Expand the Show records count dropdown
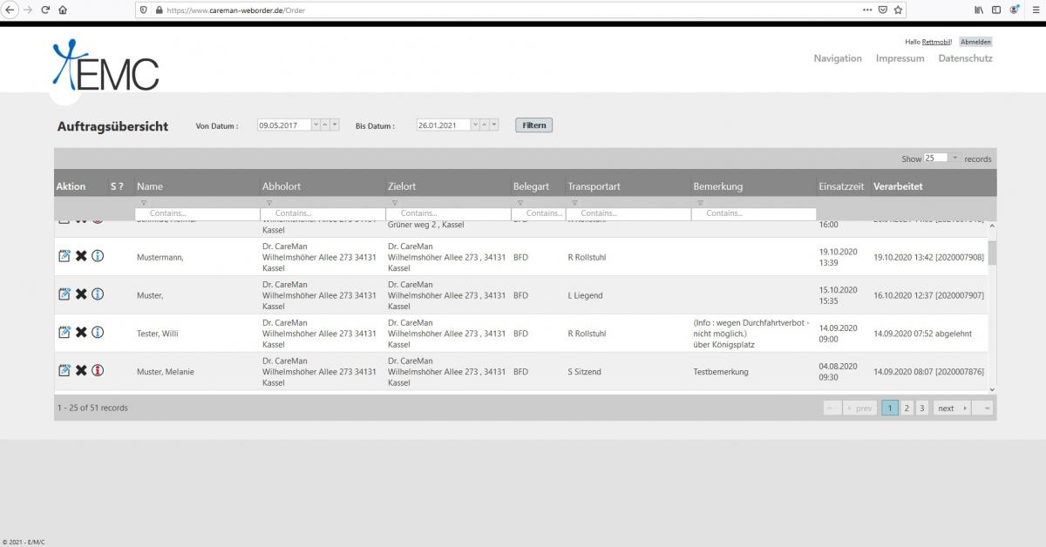1046x547 pixels. 954,159
